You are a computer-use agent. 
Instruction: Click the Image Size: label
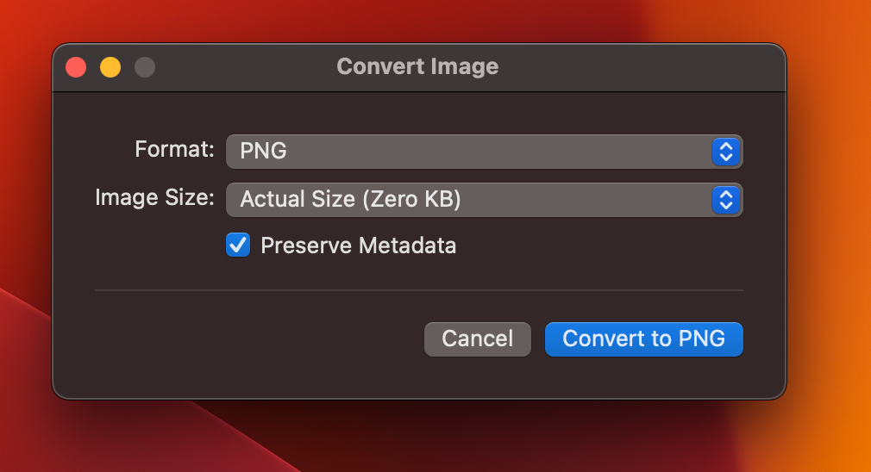[x=154, y=197]
